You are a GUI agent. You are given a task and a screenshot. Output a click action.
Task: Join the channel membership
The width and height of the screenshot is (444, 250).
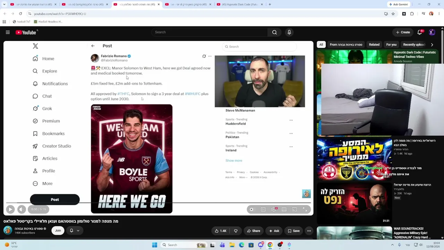pyautogui.click(x=58, y=231)
